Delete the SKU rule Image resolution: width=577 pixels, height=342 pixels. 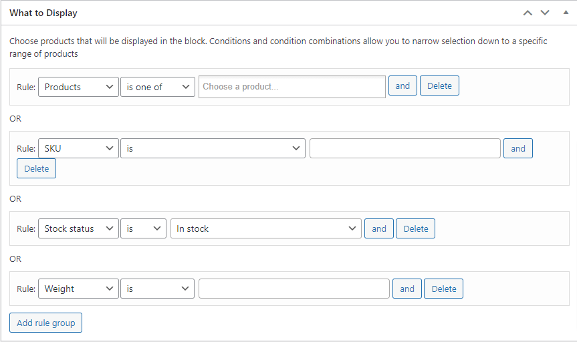[x=37, y=168]
